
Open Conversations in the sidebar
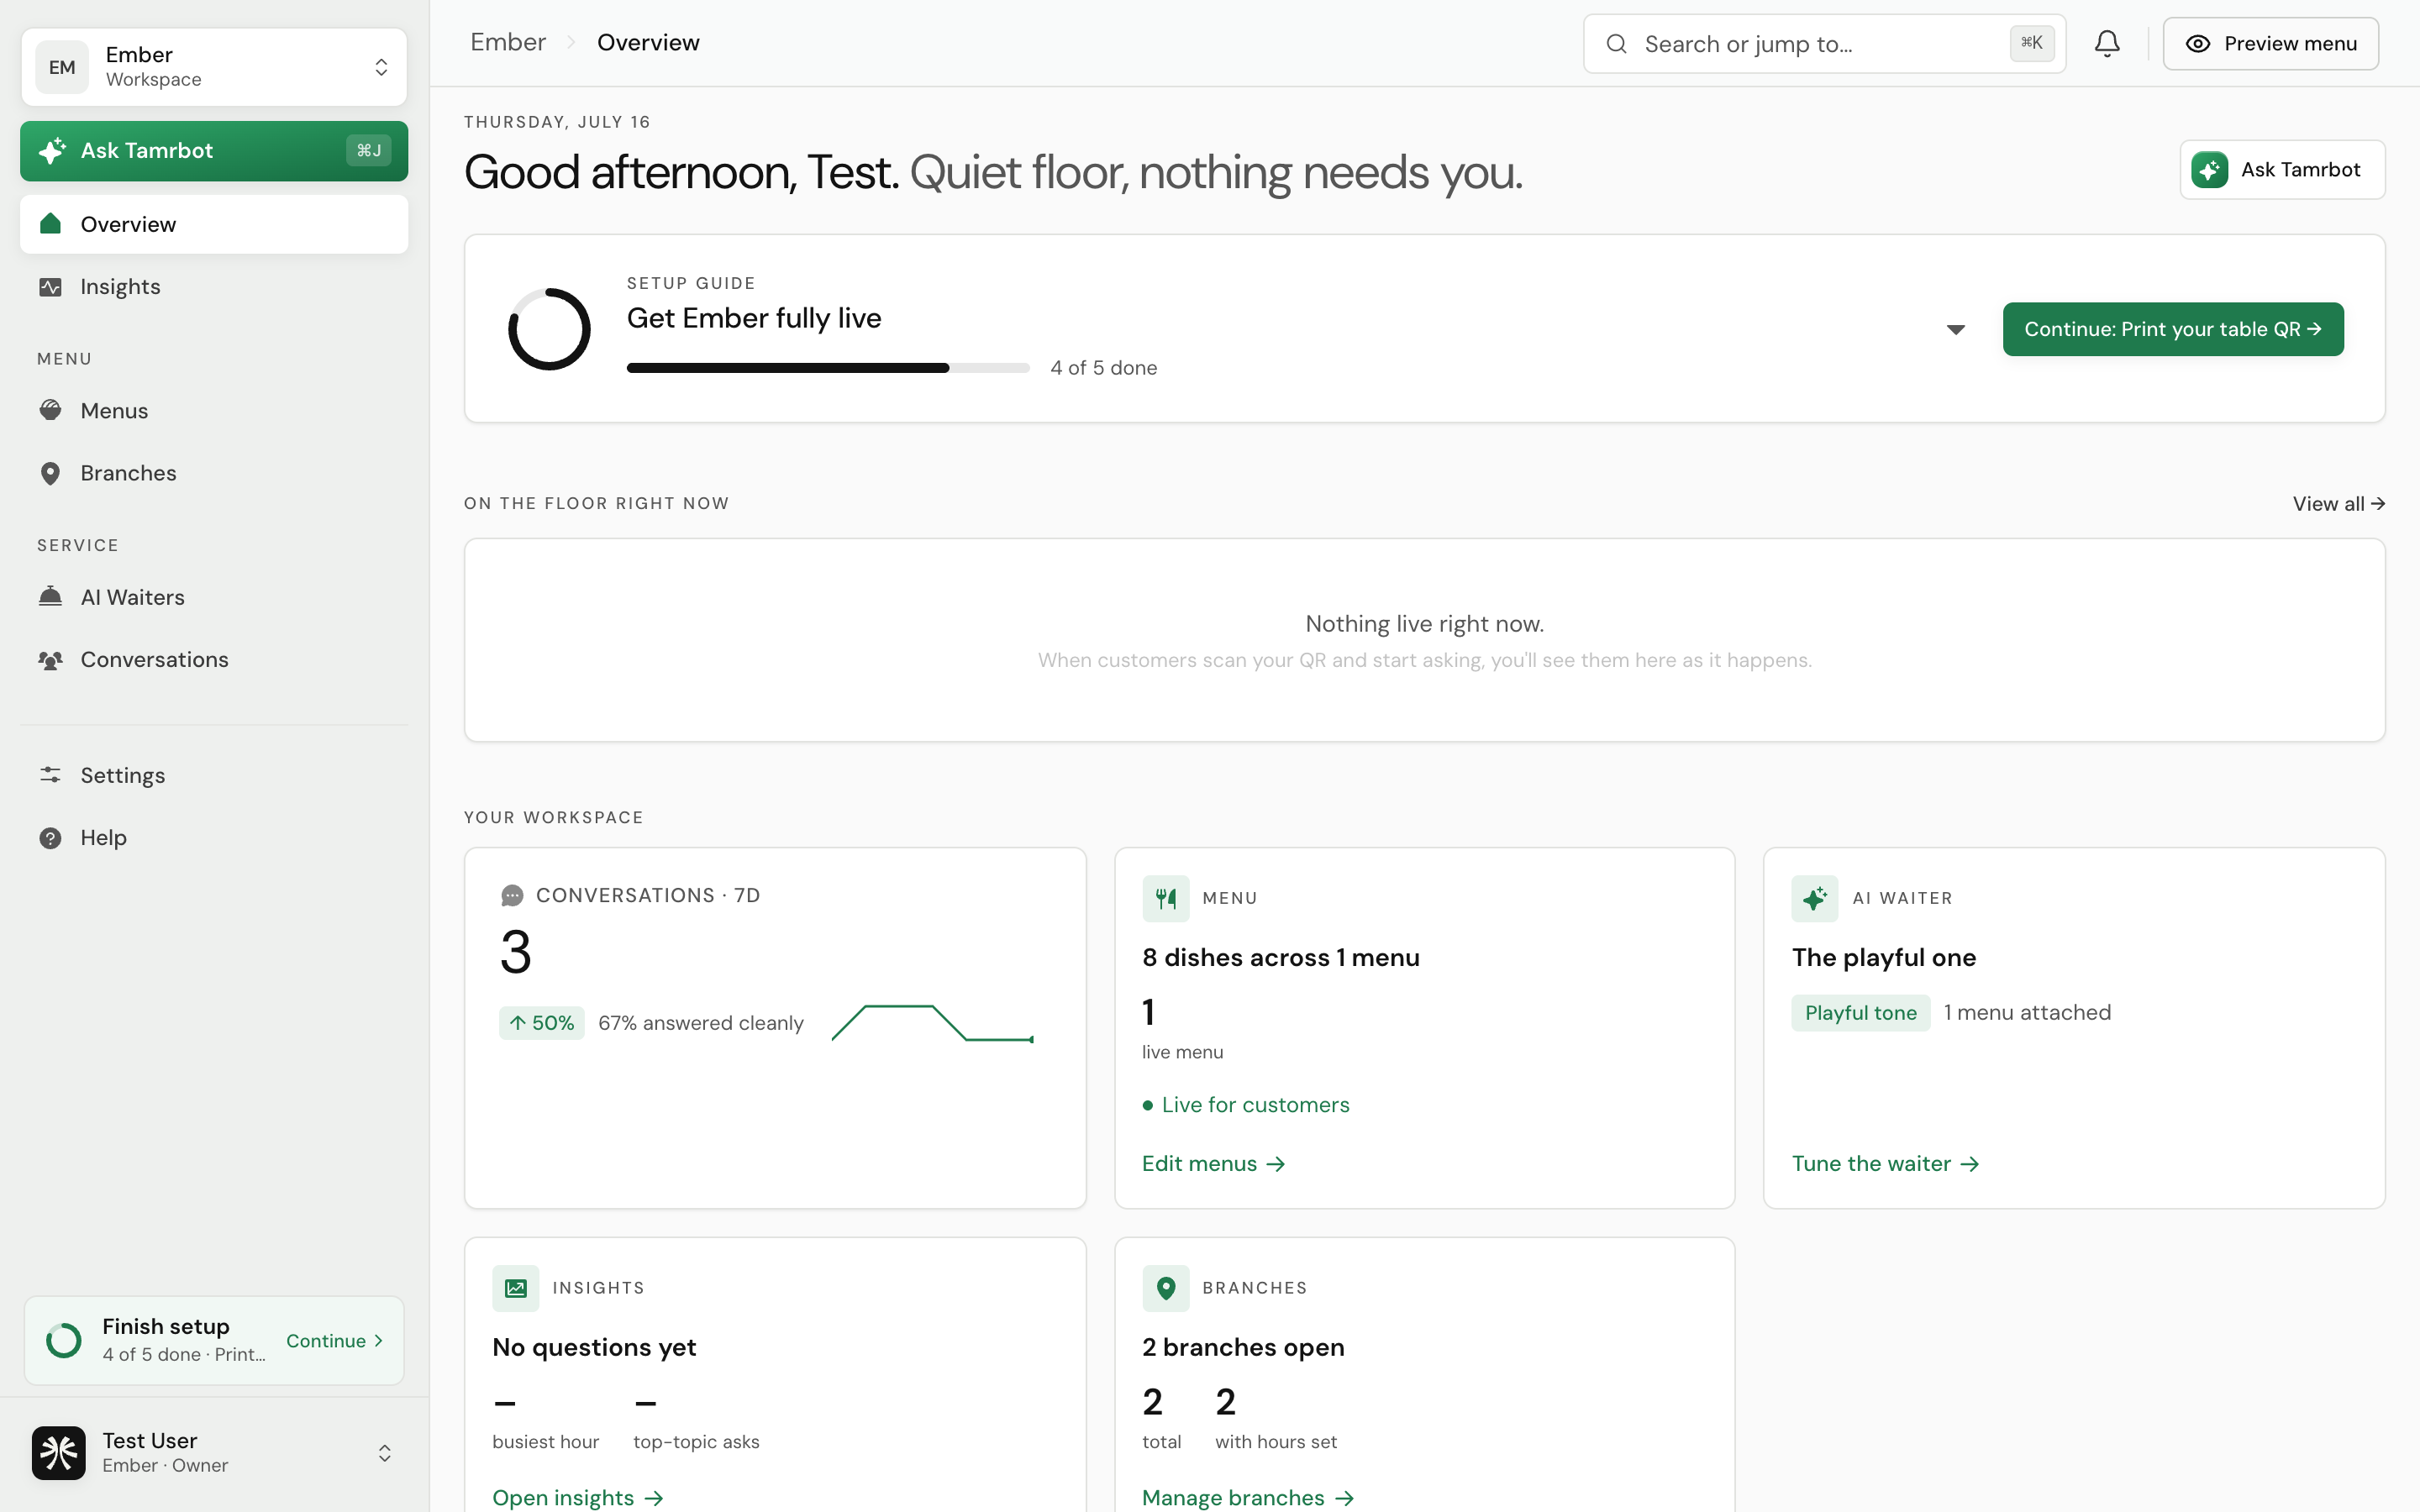point(213,660)
